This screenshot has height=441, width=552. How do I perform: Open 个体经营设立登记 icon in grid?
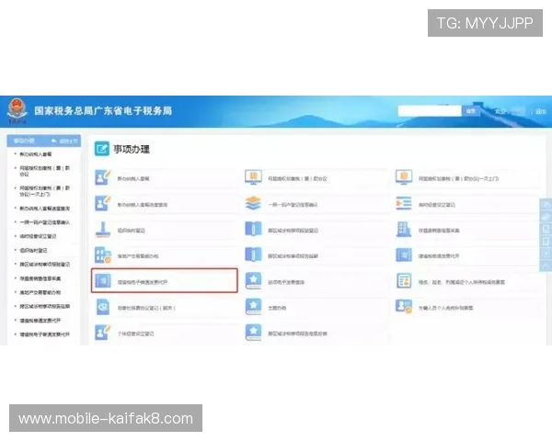(x=102, y=333)
